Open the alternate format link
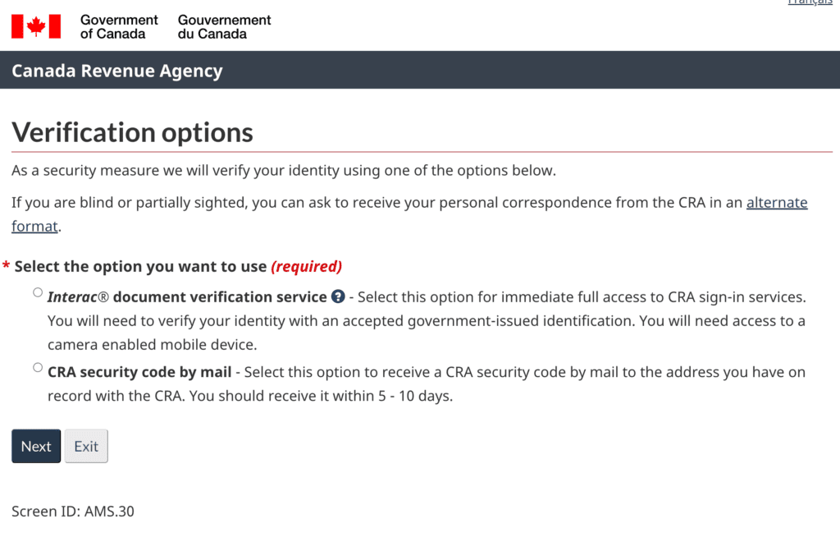Image resolution: width=840 pixels, height=542 pixels. pyautogui.click(x=409, y=214)
